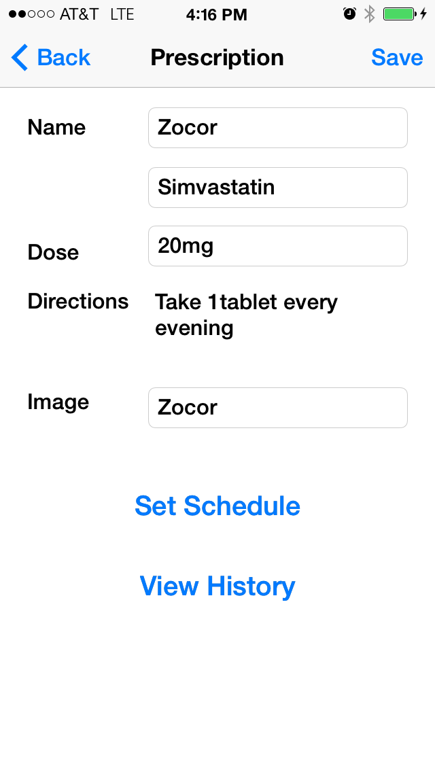Tap Save to store the prescription

(397, 58)
